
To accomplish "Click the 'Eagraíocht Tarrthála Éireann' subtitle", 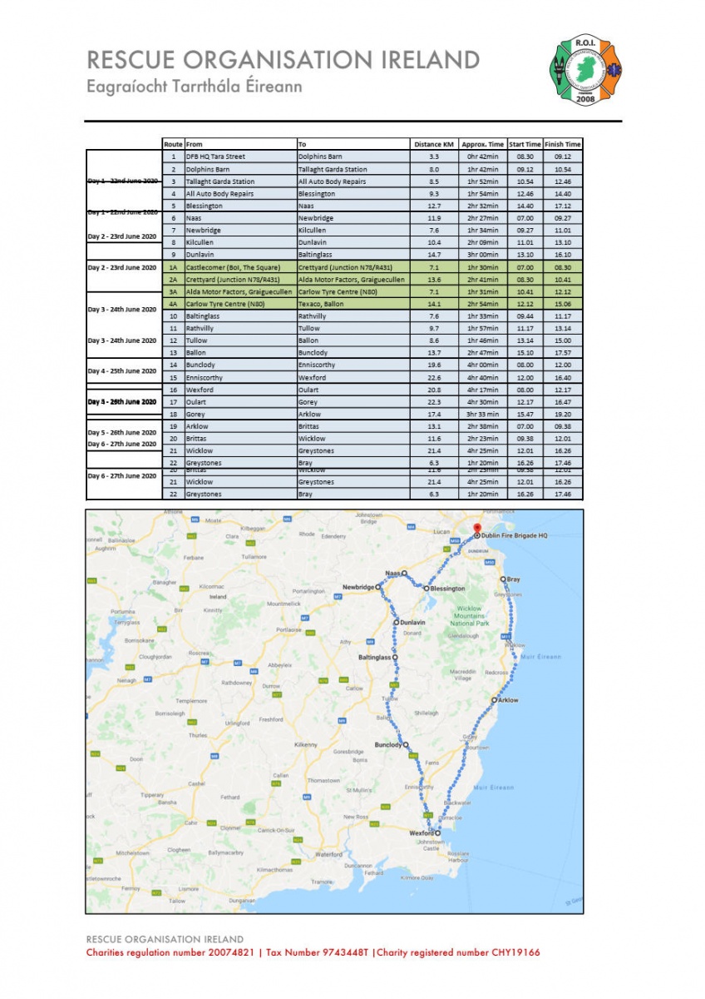I will 195,87.
